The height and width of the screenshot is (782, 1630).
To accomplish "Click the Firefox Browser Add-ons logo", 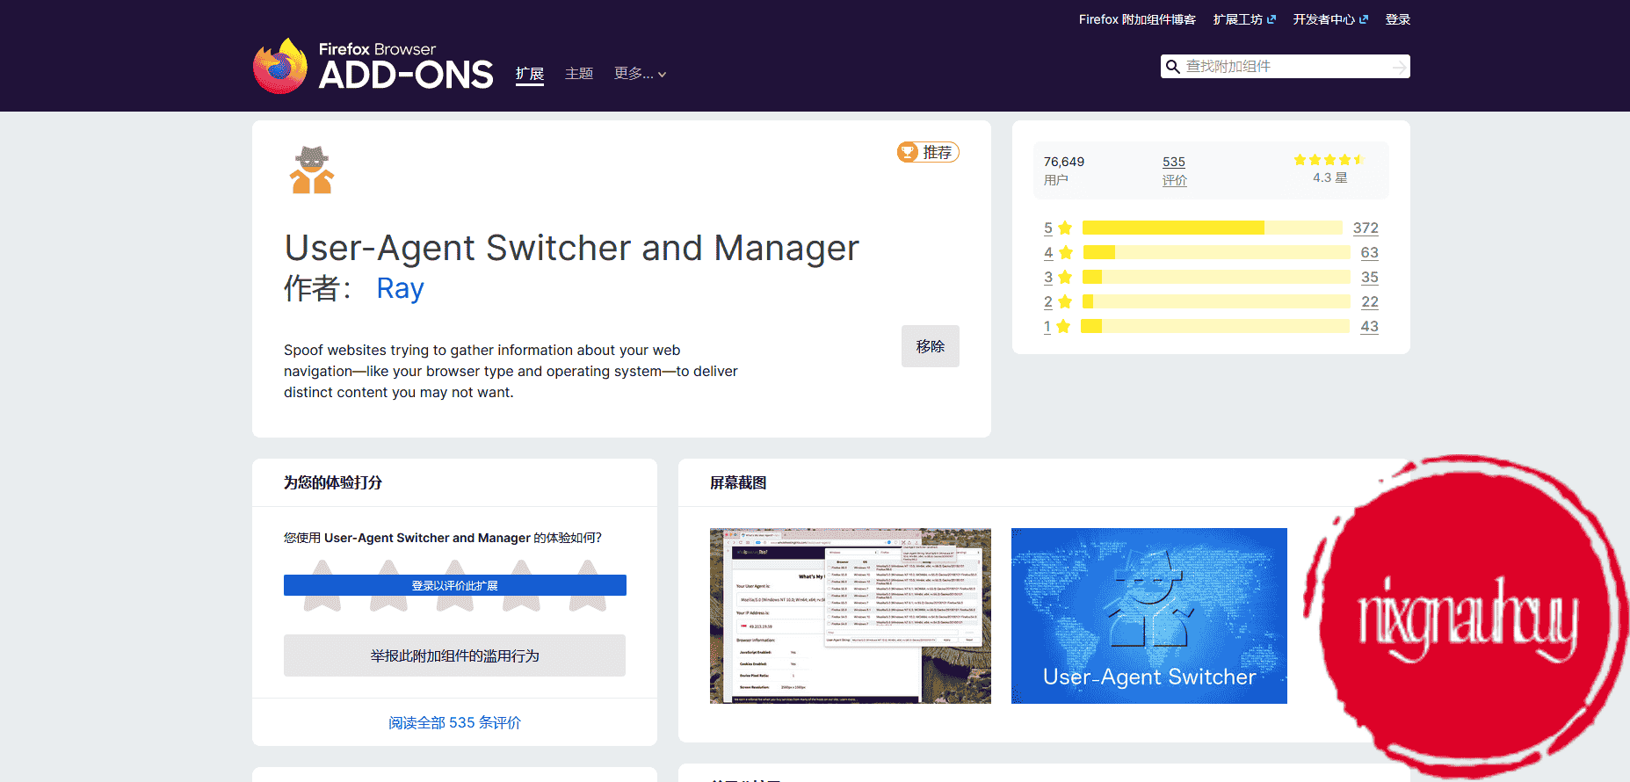I will pos(373,66).
